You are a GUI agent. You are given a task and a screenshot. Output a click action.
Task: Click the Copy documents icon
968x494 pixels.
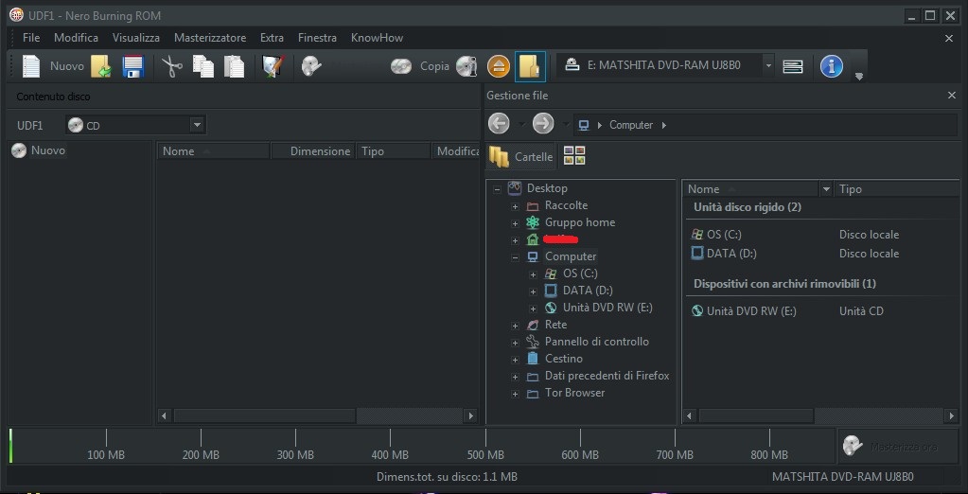[203, 66]
